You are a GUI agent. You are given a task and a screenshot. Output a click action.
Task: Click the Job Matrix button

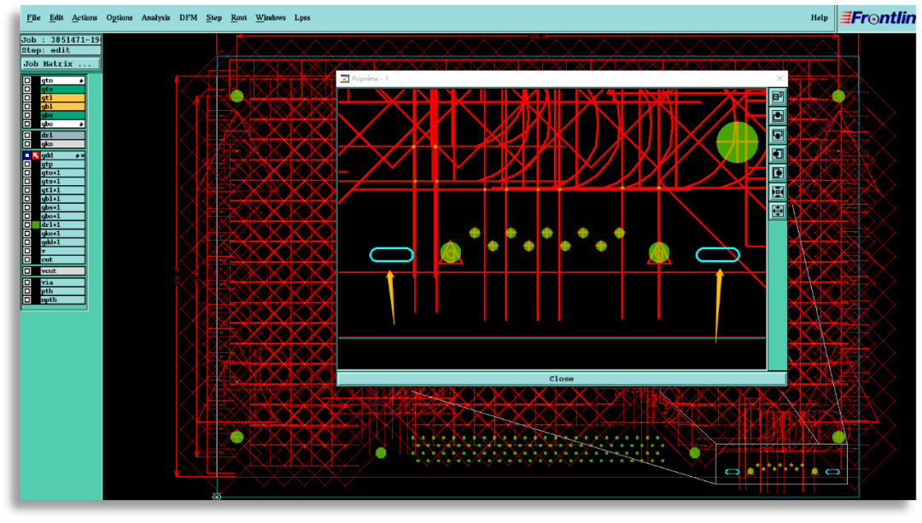pyautogui.click(x=60, y=64)
